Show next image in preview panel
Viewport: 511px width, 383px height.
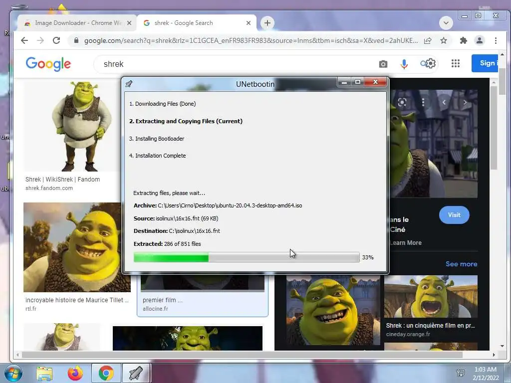(465, 102)
